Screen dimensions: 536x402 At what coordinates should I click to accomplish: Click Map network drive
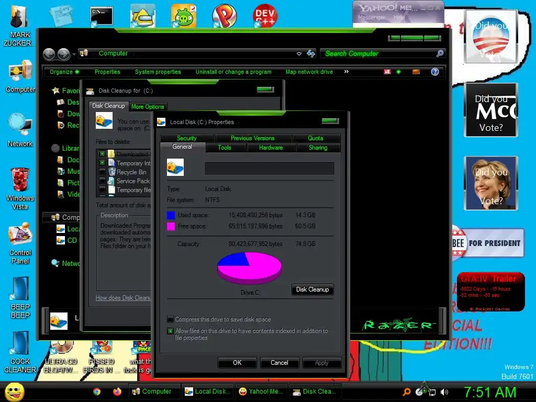click(309, 72)
